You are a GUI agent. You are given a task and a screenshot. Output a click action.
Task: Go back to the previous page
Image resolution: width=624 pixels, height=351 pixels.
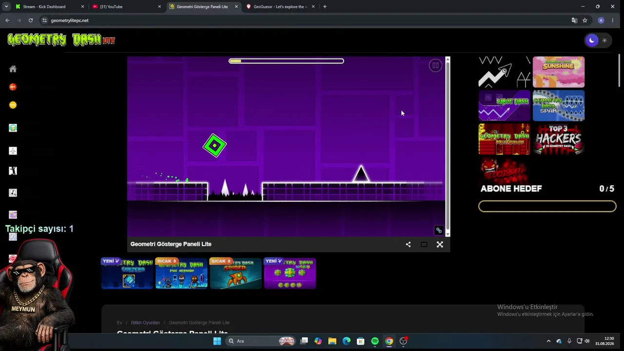click(x=7, y=20)
